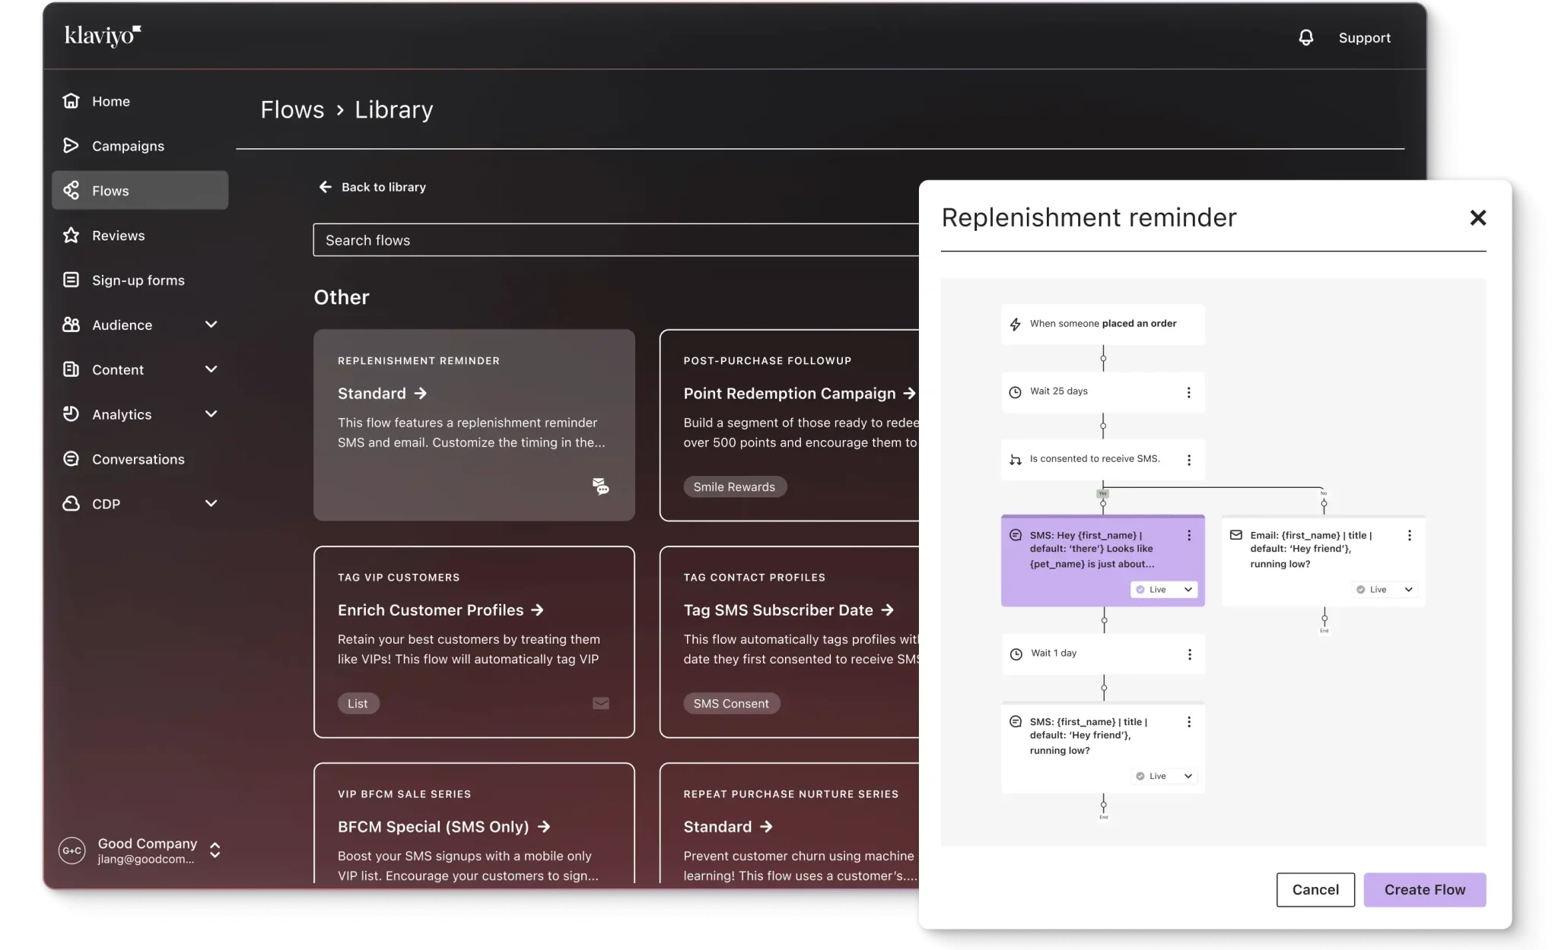This screenshot has width=1558, height=950.
Task: Click the Email envelope icon
Action: 1236,535
